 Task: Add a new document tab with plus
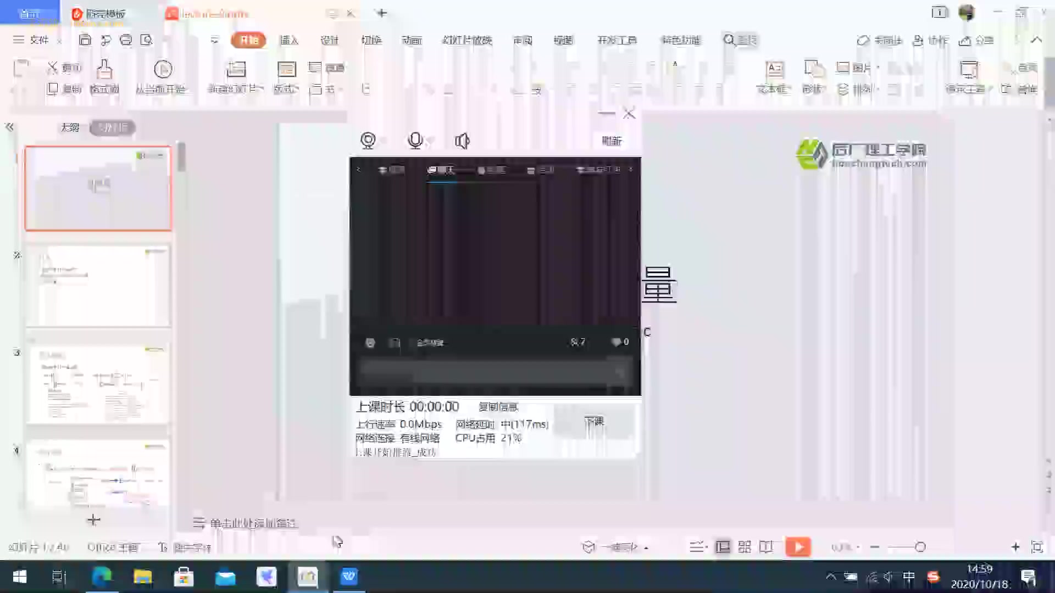coord(382,13)
